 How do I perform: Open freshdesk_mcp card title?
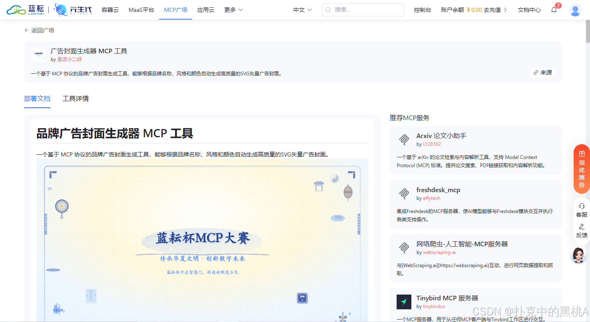(438, 190)
